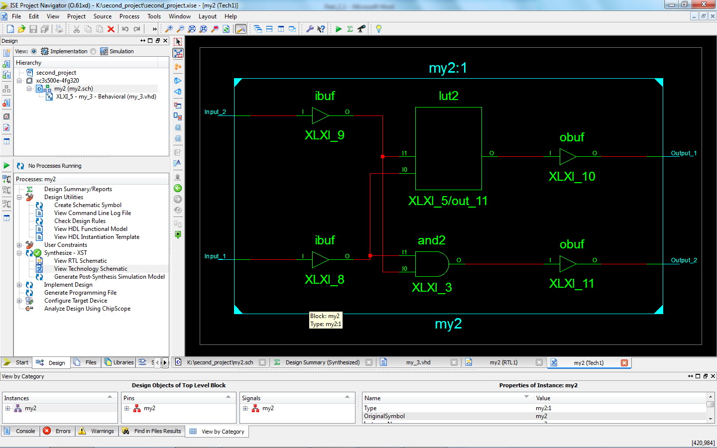The width and height of the screenshot is (717, 448).
Task: Expand the my2 entry under Signals
Action: pos(245,408)
